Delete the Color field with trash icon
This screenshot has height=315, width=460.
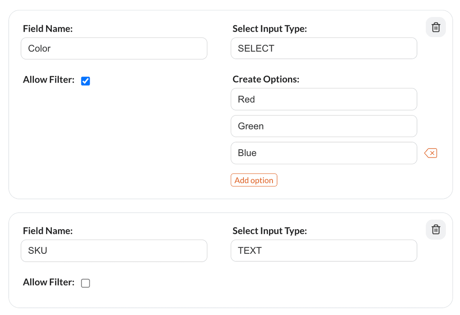(x=435, y=27)
